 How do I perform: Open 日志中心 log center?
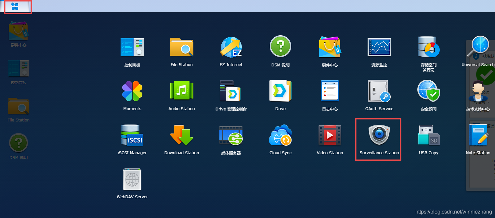click(x=330, y=91)
